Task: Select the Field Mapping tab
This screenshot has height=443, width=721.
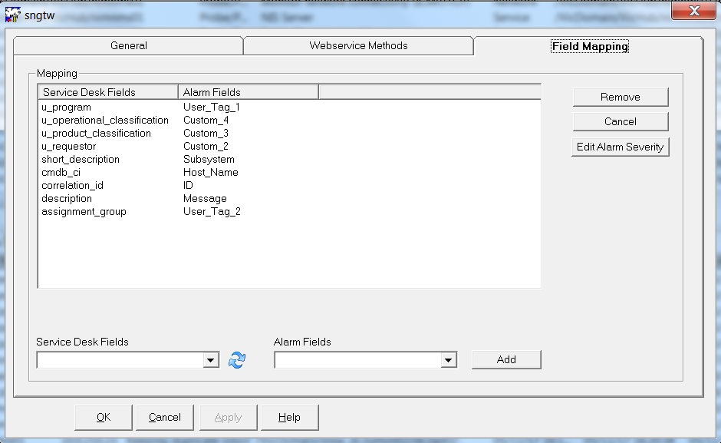Action: pyautogui.click(x=589, y=45)
